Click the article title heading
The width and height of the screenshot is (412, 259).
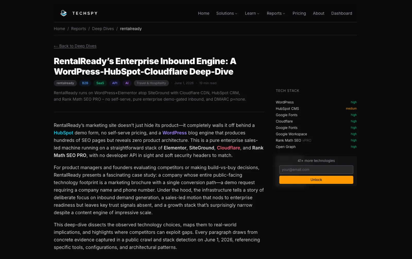[x=145, y=66]
